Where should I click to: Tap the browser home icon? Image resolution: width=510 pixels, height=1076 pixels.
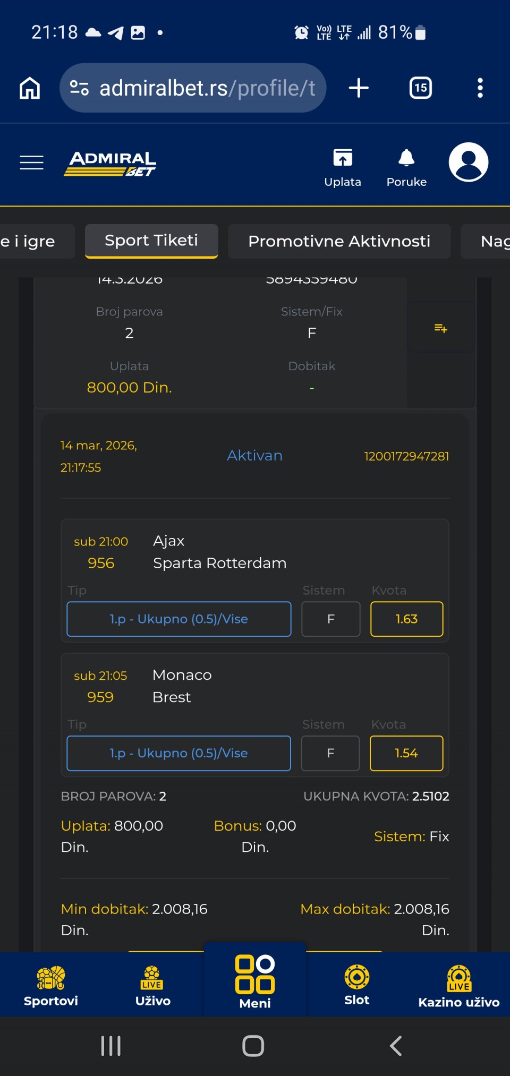point(30,88)
